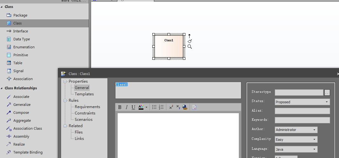Apply the font color swatch in notes
The width and height of the screenshot is (339, 158).
coord(141,107)
